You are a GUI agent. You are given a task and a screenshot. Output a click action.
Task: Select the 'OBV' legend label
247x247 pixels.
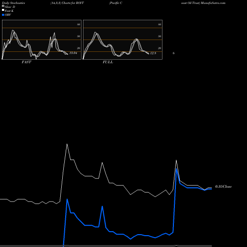(8, 15)
